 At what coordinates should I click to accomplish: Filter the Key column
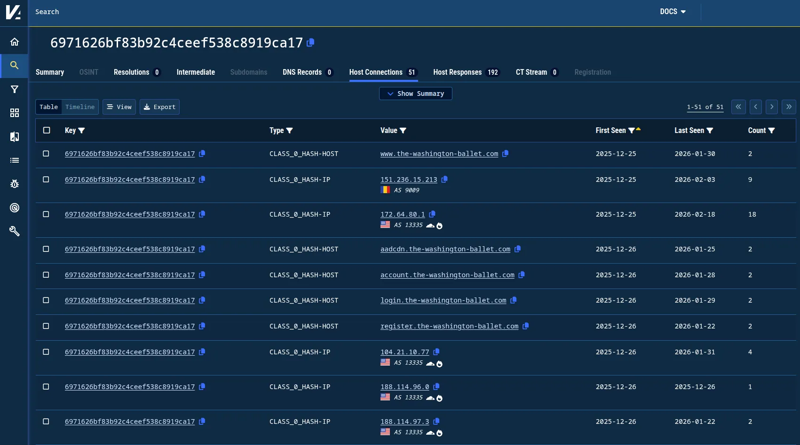81,131
